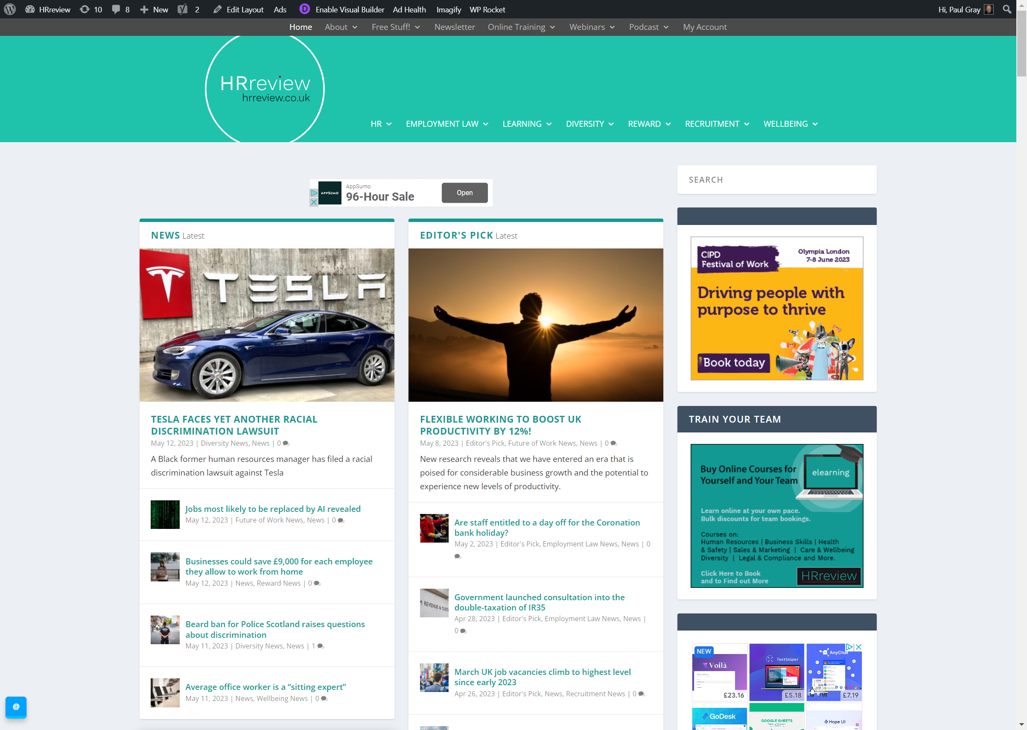Click the blue @ email floating button

(x=16, y=707)
